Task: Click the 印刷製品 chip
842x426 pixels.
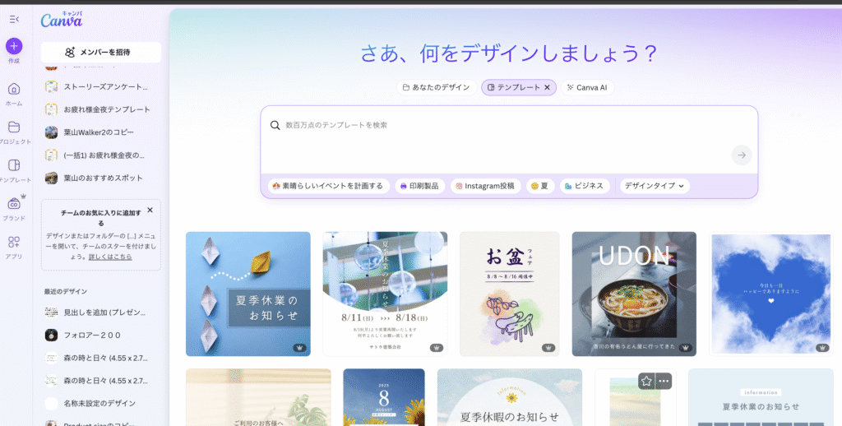Action: 420,186
